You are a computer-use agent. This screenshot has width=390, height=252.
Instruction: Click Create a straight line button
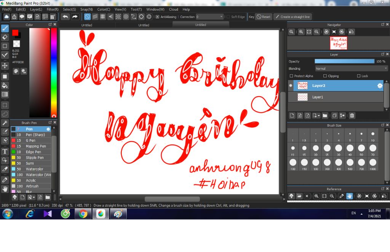293,17
